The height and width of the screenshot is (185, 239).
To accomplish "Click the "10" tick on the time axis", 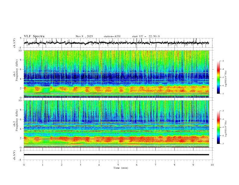I will pos(212,165).
